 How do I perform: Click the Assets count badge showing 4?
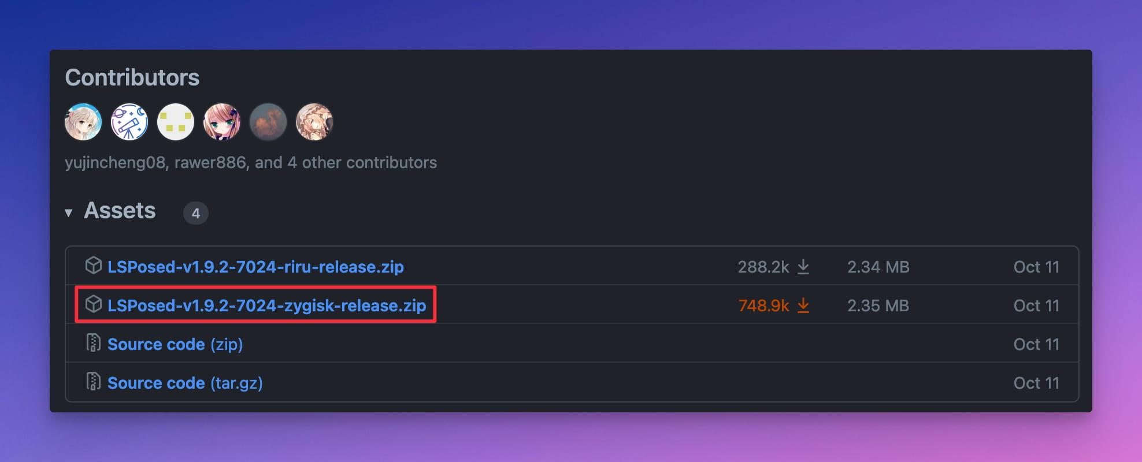[196, 213]
